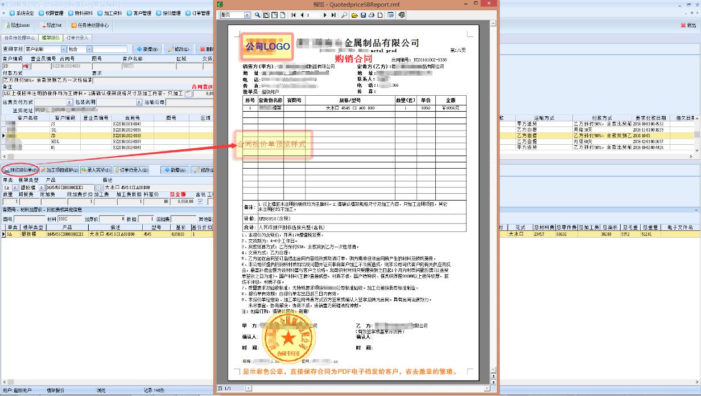Open the 报价管理 menu
Screen dimensions: 701x396
168,13
